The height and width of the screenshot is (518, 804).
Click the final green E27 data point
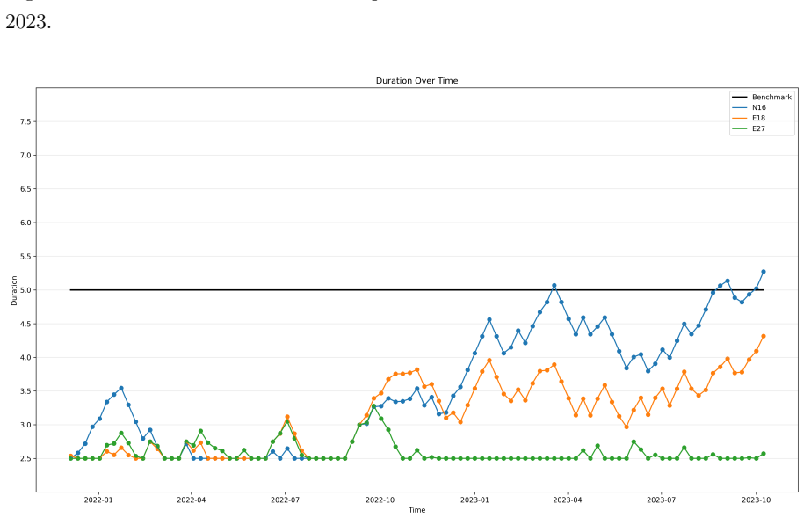click(764, 454)
